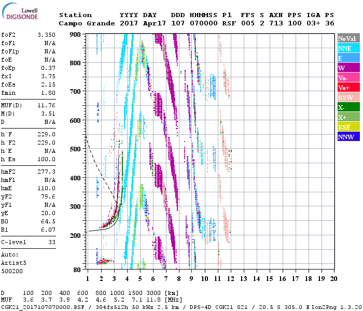The width and height of the screenshot is (363, 311).
Task: Click the fxI value 3.75
Action: click(48, 76)
